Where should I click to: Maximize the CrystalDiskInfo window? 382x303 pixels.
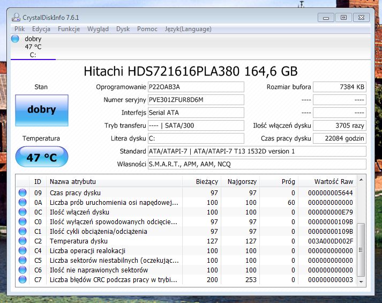pos(343,18)
